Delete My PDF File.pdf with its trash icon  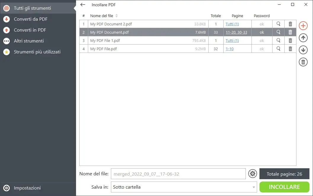(x=290, y=49)
